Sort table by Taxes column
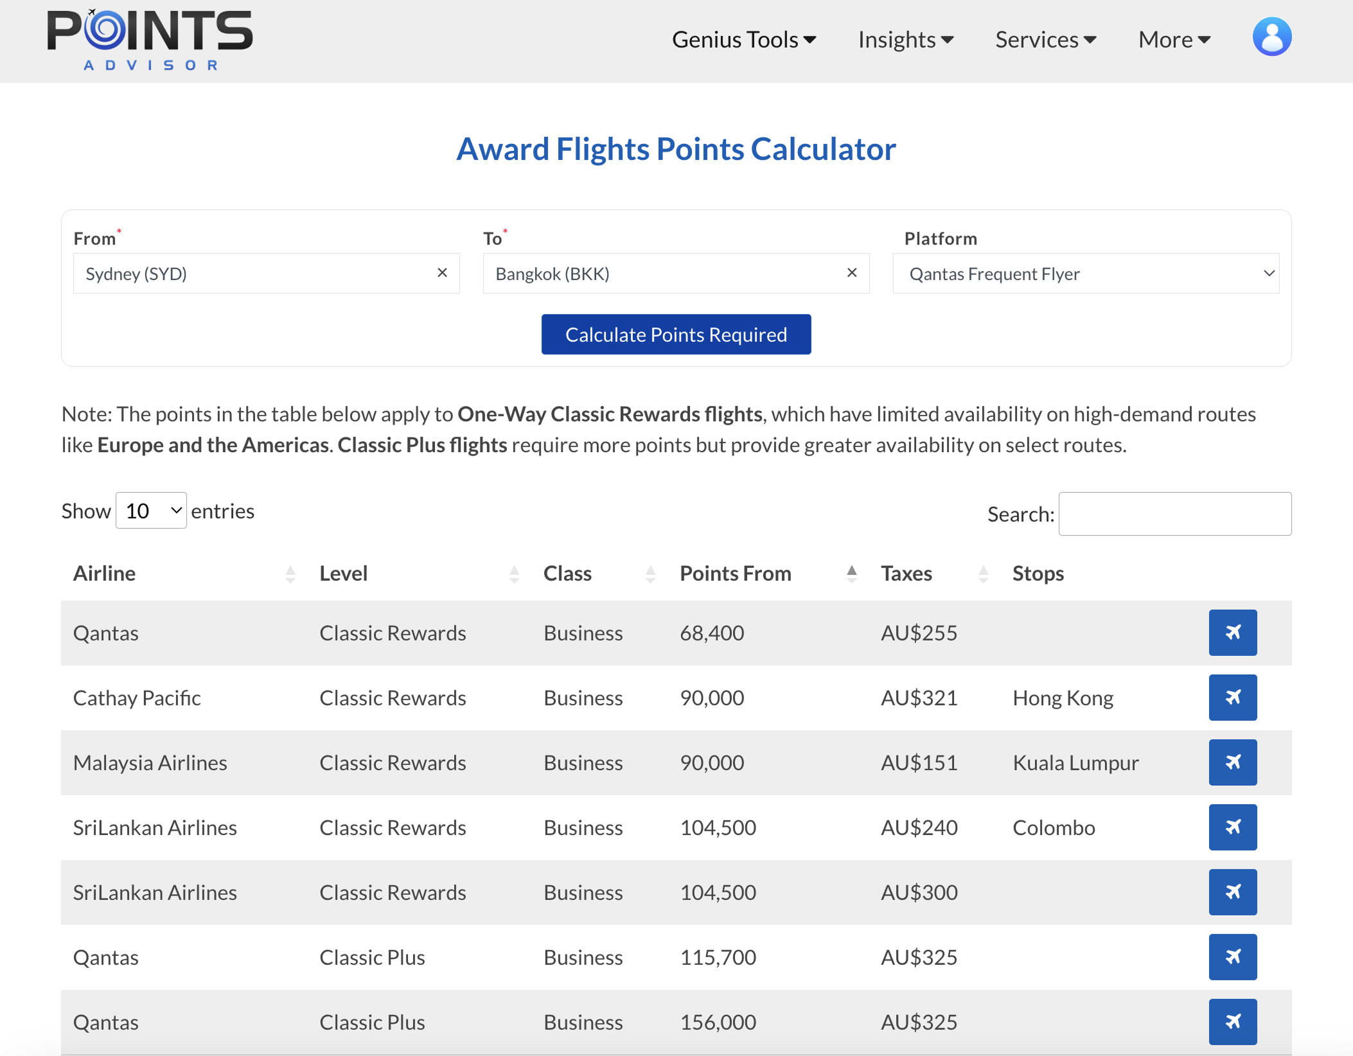This screenshot has height=1056, width=1353. tap(935, 574)
